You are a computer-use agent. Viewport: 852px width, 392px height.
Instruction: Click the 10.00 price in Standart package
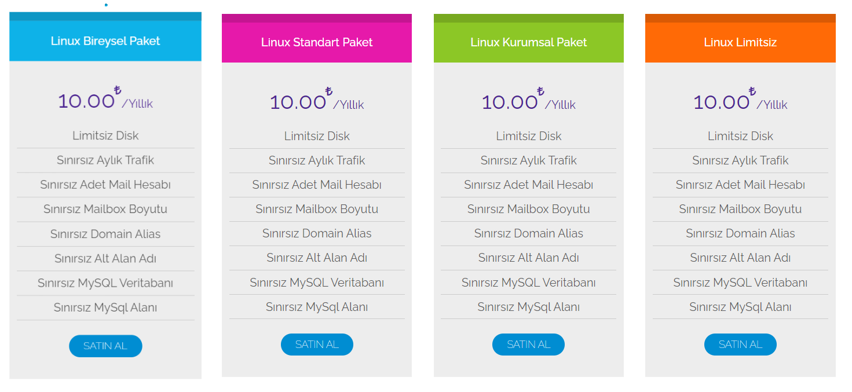pos(298,102)
